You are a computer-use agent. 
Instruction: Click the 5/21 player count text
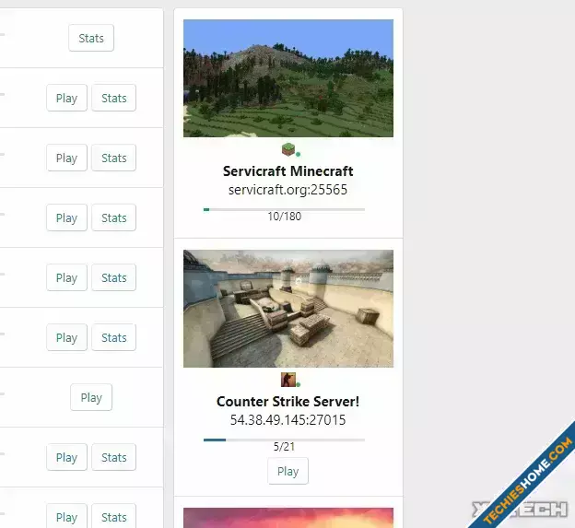pyautogui.click(x=284, y=447)
